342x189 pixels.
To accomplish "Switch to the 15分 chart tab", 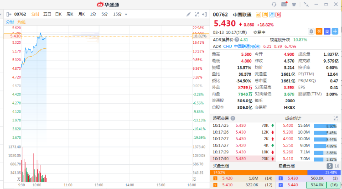I will tap(117, 14).
